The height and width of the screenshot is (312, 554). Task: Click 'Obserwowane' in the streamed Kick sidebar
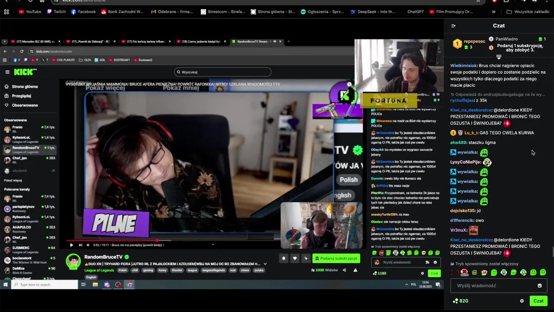22,105
